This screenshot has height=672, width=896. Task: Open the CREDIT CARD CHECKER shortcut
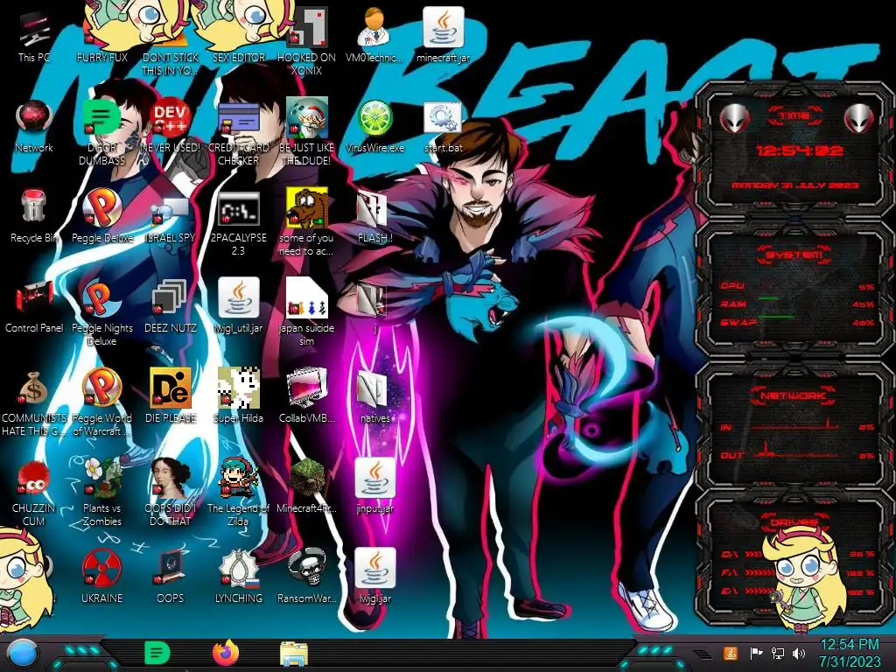tap(238, 131)
